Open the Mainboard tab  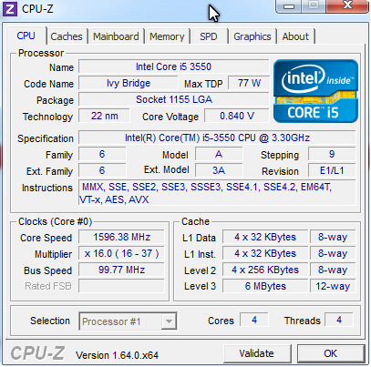[116, 36]
